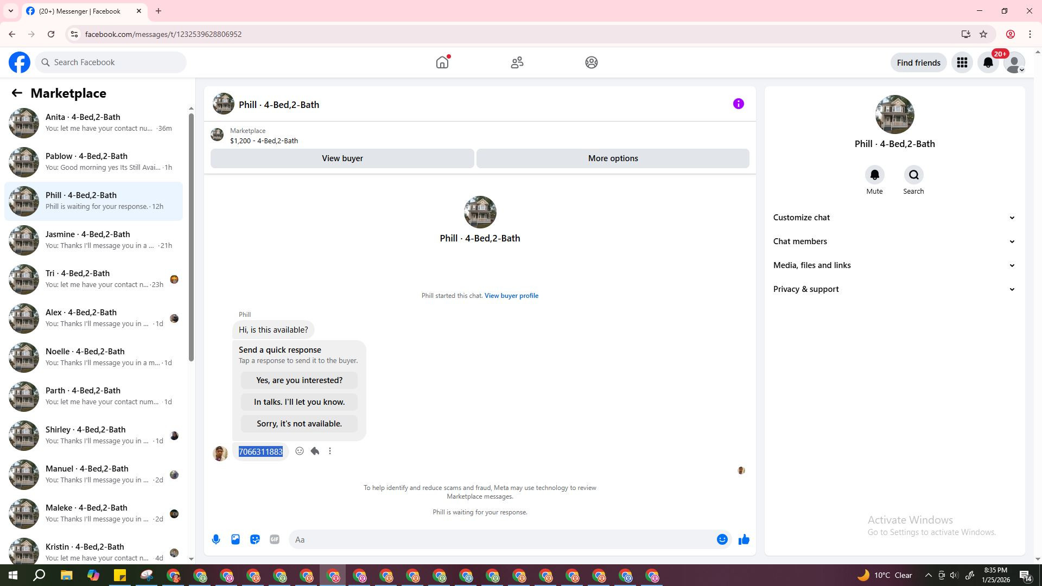Image resolution: width=1042 pixels, height=586 pixels.
Task: Open the Chrome menu (three dots)
Action: (1030, 34)
